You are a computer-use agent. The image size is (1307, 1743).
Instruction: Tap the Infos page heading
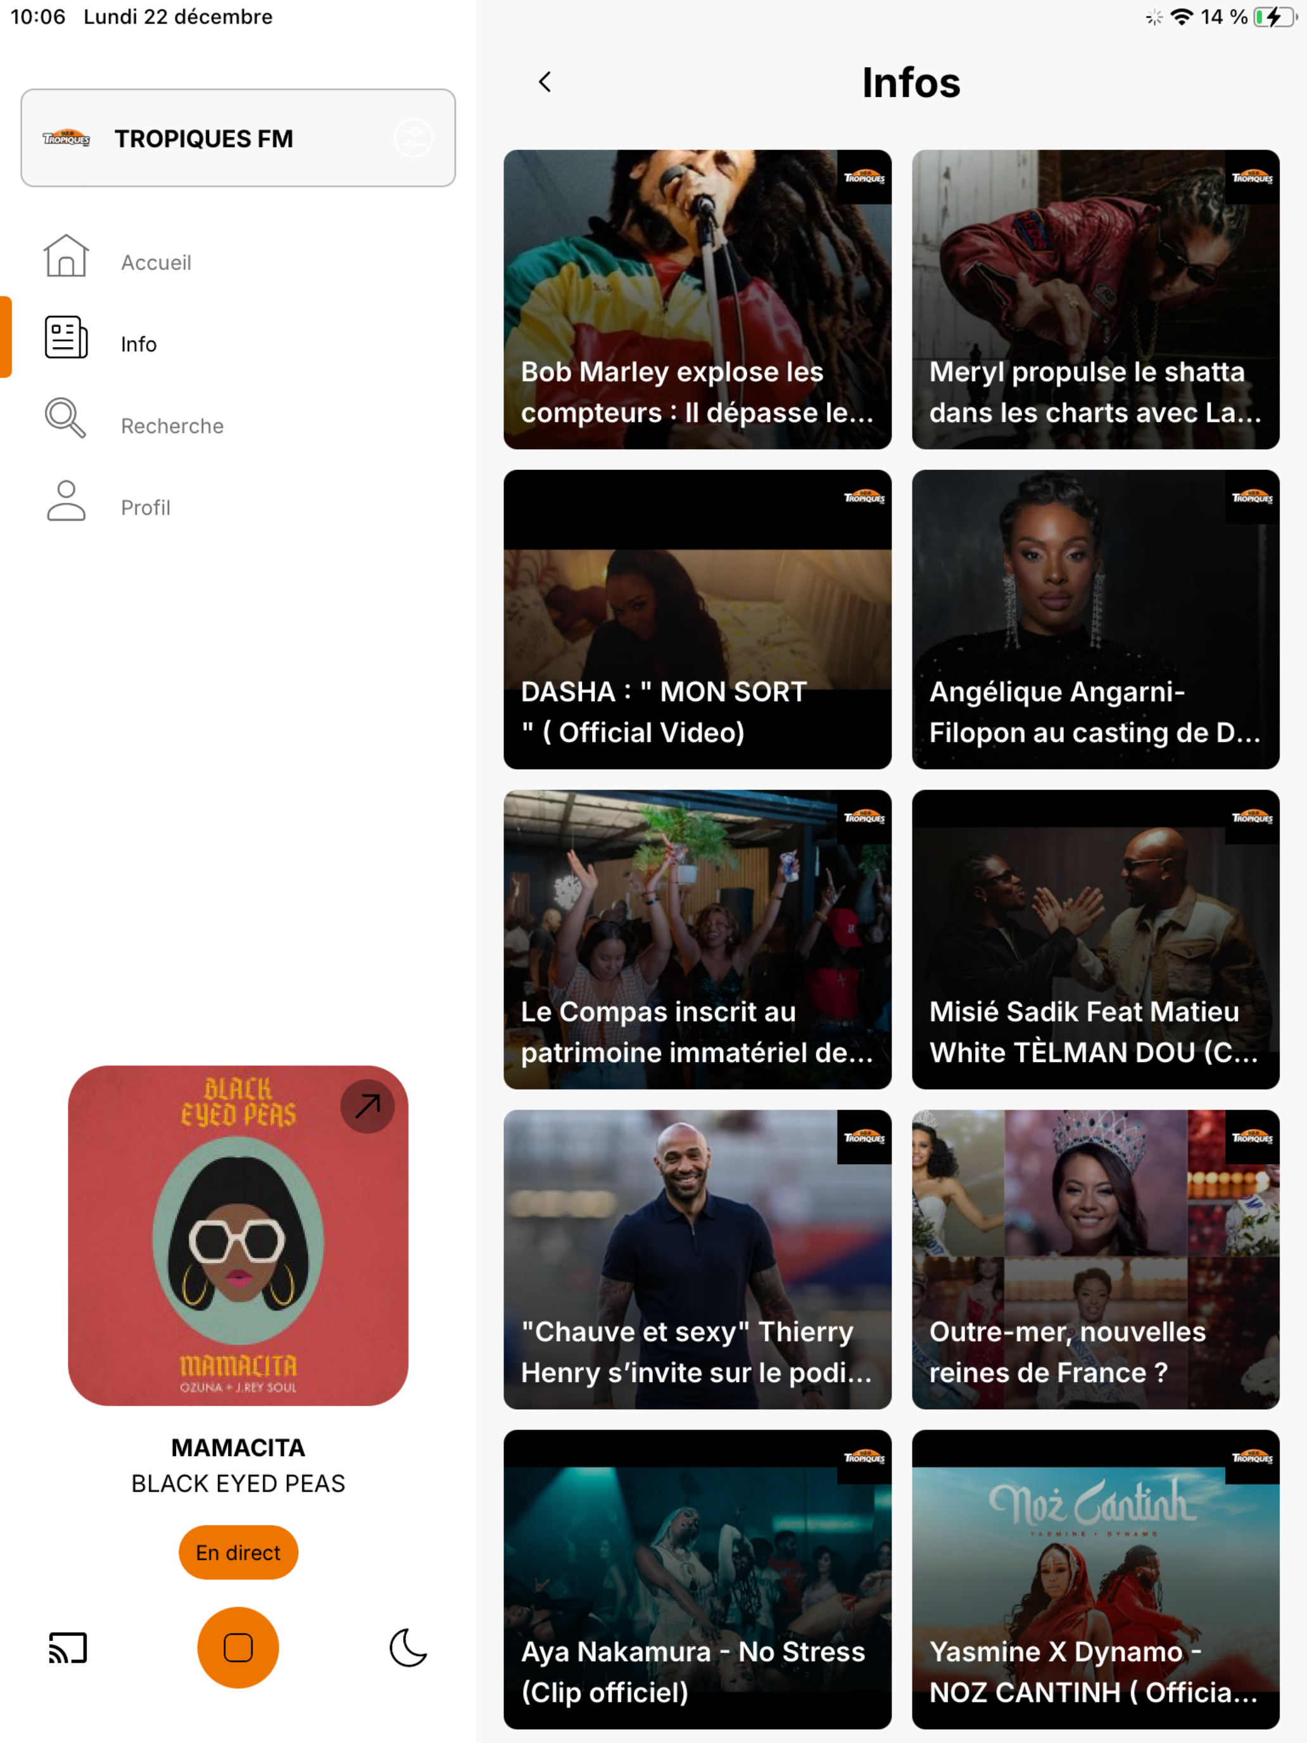pyautogui.click(x=911, y=83)
